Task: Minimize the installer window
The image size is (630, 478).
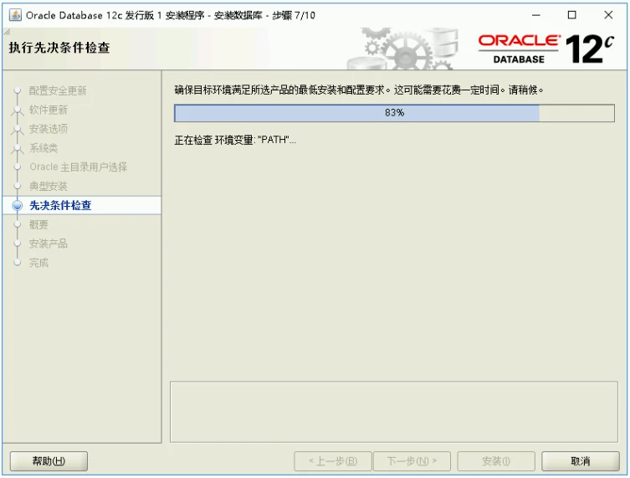Action: point(536,15)
